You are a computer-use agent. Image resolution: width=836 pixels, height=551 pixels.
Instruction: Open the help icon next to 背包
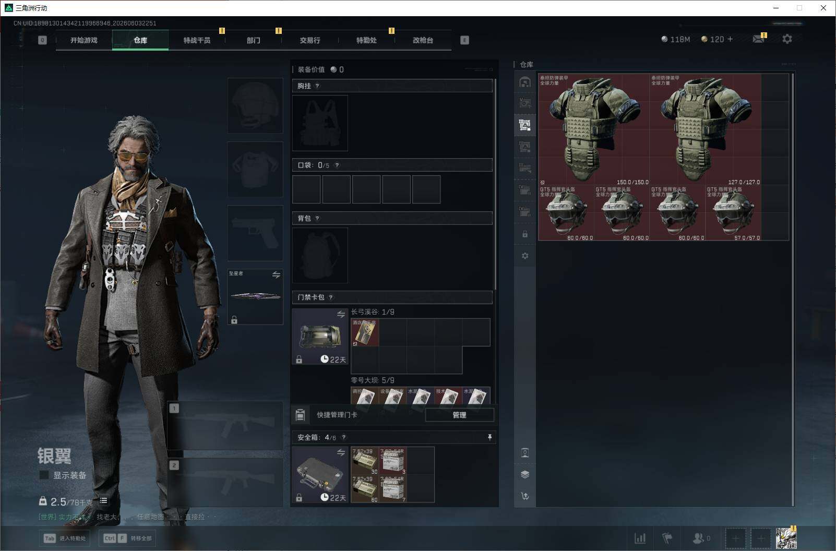click(317, 219)
